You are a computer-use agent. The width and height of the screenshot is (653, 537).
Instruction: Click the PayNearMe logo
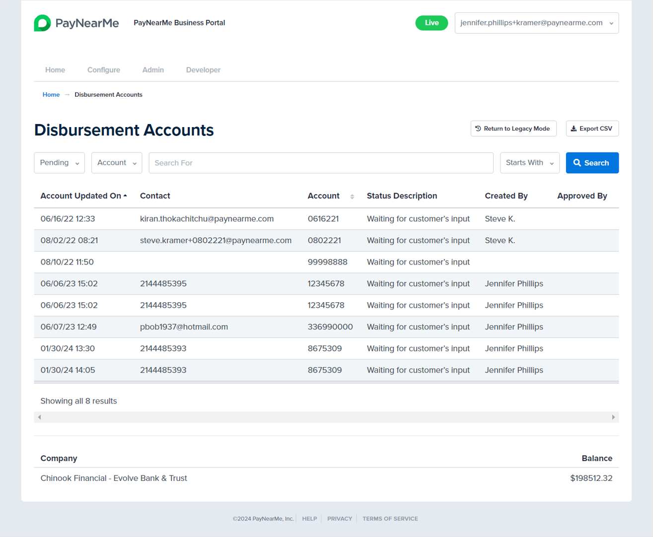tap(76, 23)
